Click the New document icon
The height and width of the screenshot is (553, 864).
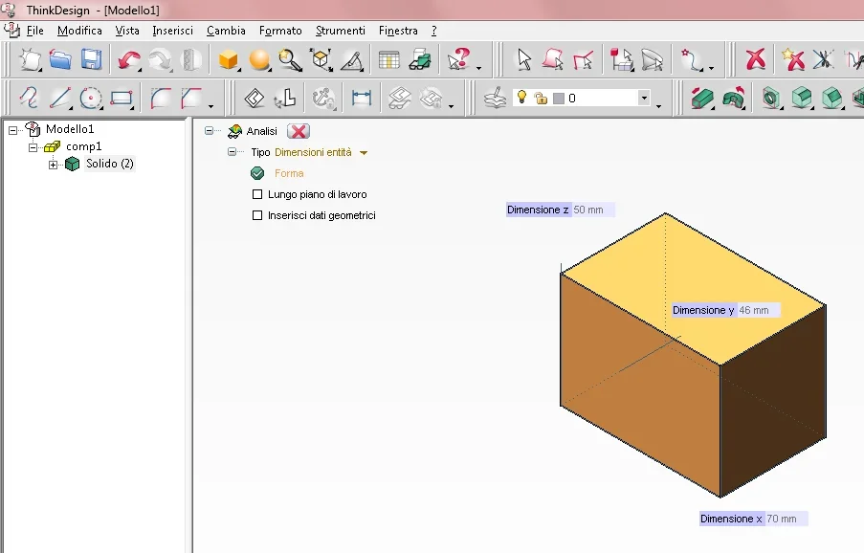tap(30, 59)
